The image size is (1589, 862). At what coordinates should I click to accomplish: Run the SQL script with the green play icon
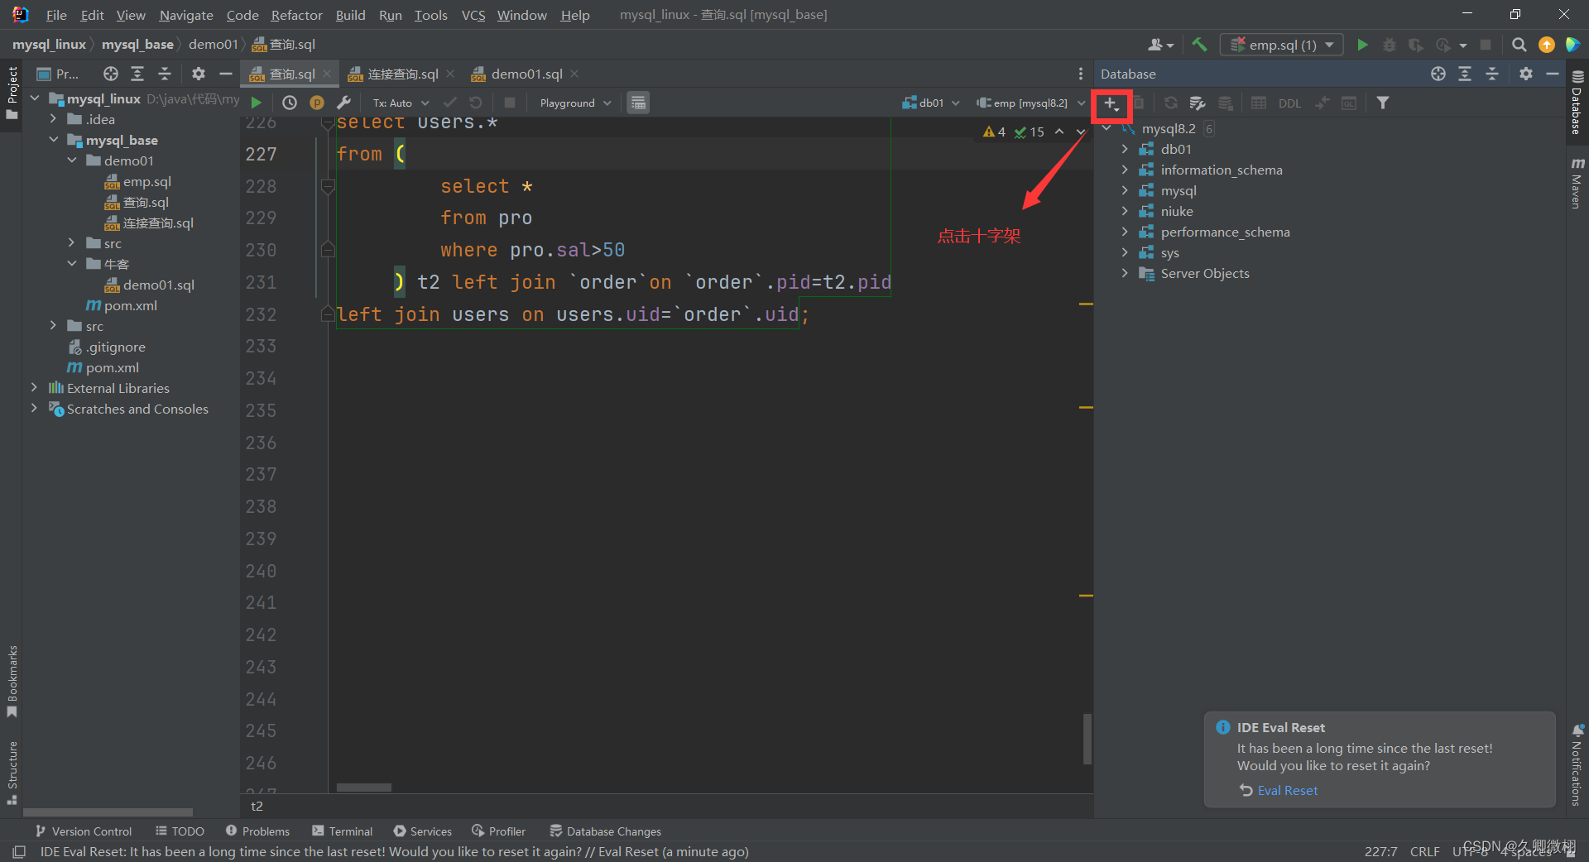point(257,103)
